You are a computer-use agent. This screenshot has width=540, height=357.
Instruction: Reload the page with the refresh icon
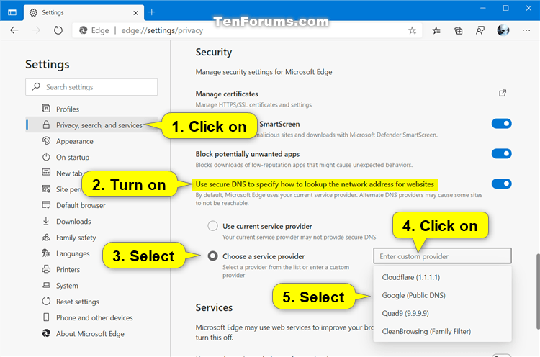(58, 30)
